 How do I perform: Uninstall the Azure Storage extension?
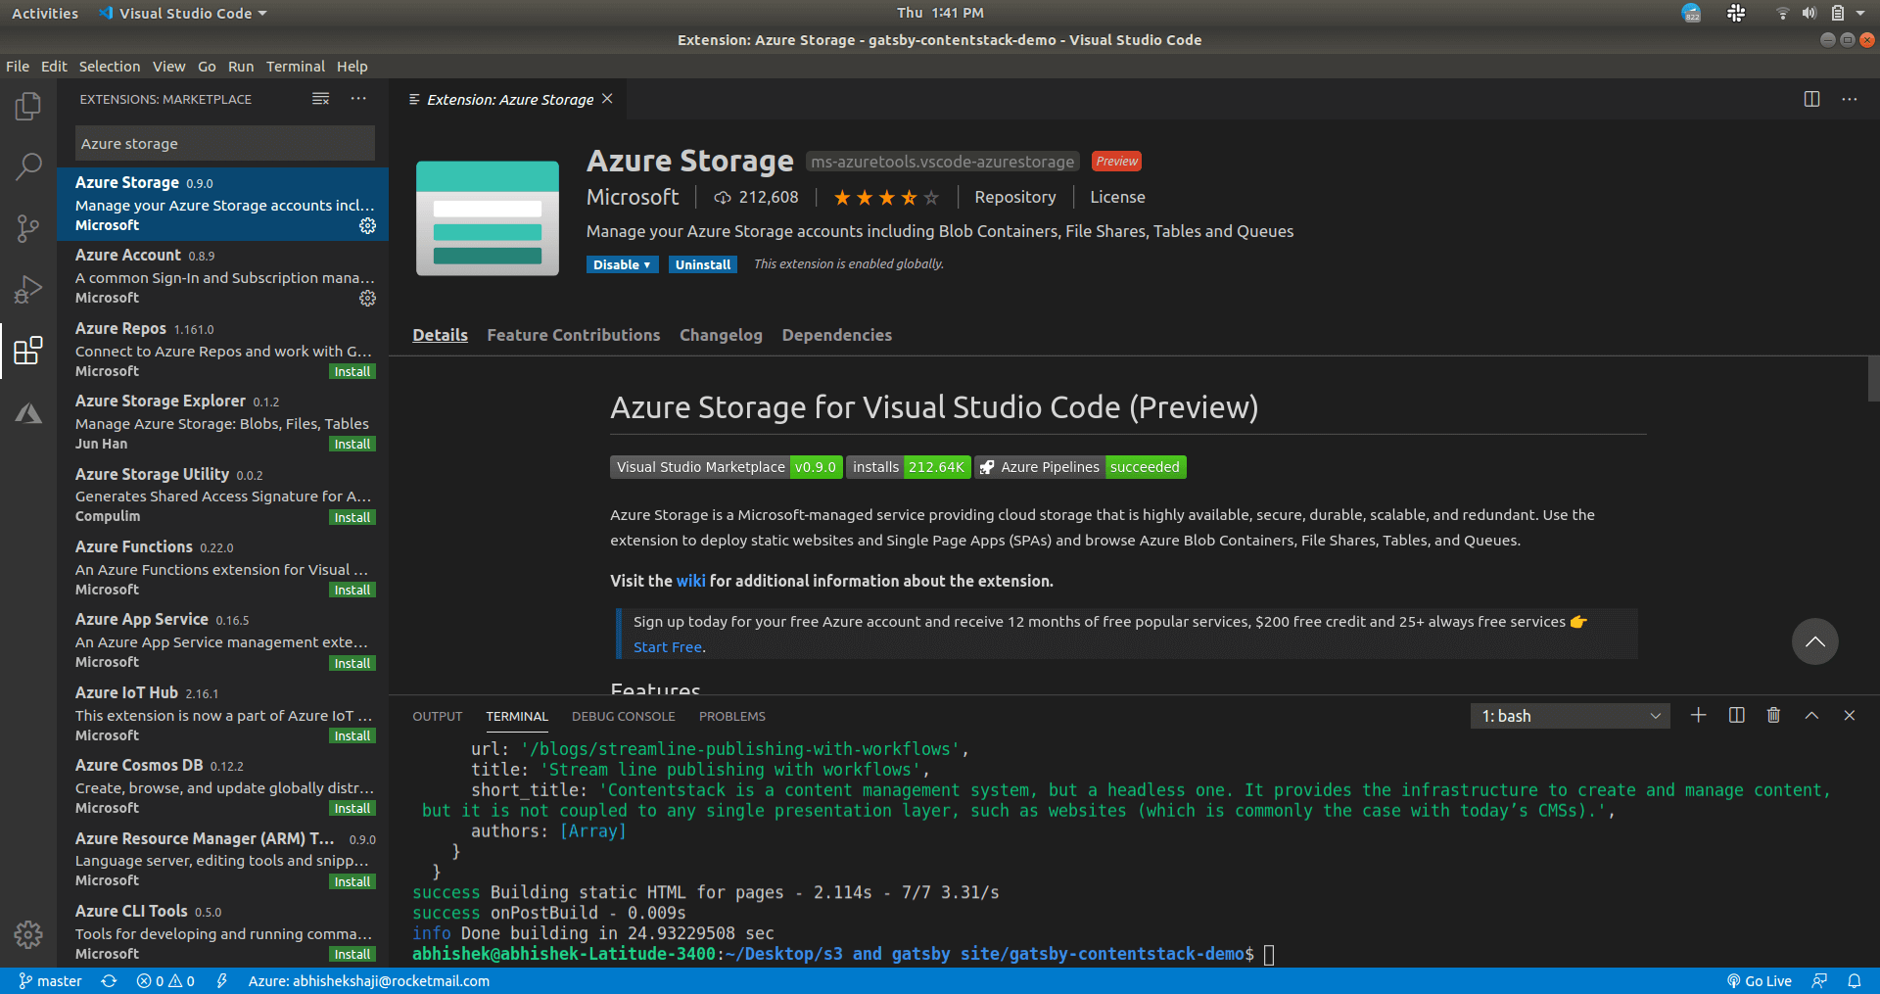pyautogui.click(x=703, y=264)
